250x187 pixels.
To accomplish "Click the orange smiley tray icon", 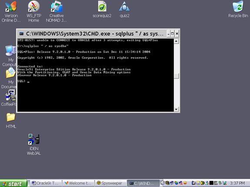I will pyautogui.click(x=185, y=183).
